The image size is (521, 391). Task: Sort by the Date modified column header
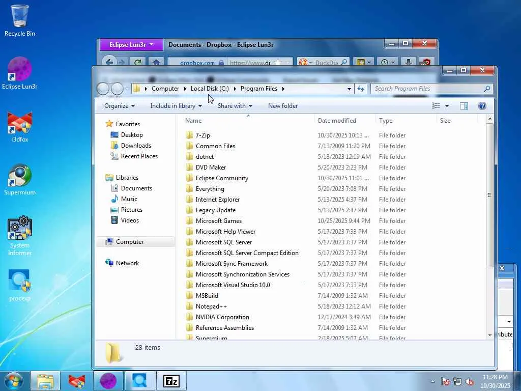pyautogui.click(x=345, y=120)
